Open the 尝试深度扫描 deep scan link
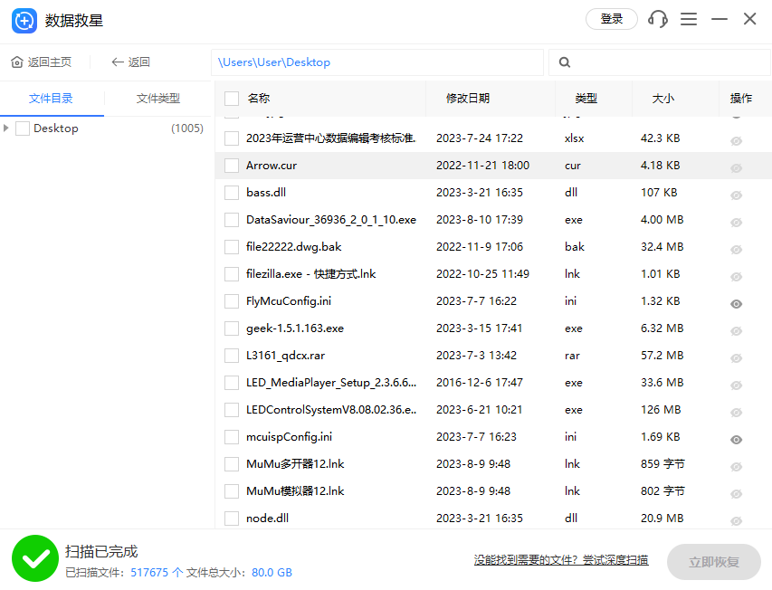772x590 pixels. tap(618, 559)
